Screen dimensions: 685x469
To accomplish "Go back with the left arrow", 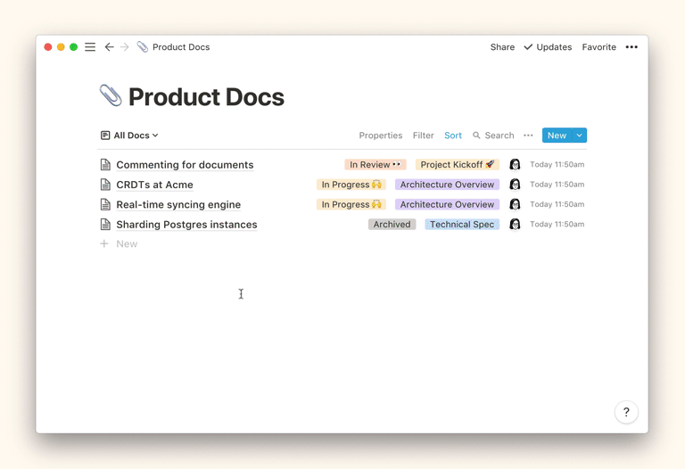I will (109, 47).
